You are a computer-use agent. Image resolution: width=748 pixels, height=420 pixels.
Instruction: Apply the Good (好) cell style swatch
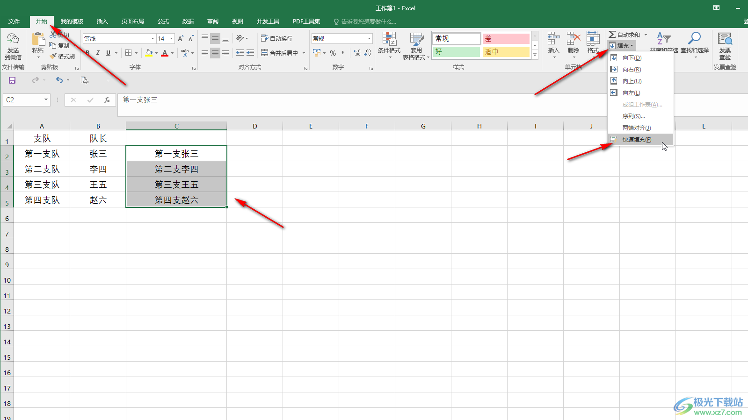457,51
